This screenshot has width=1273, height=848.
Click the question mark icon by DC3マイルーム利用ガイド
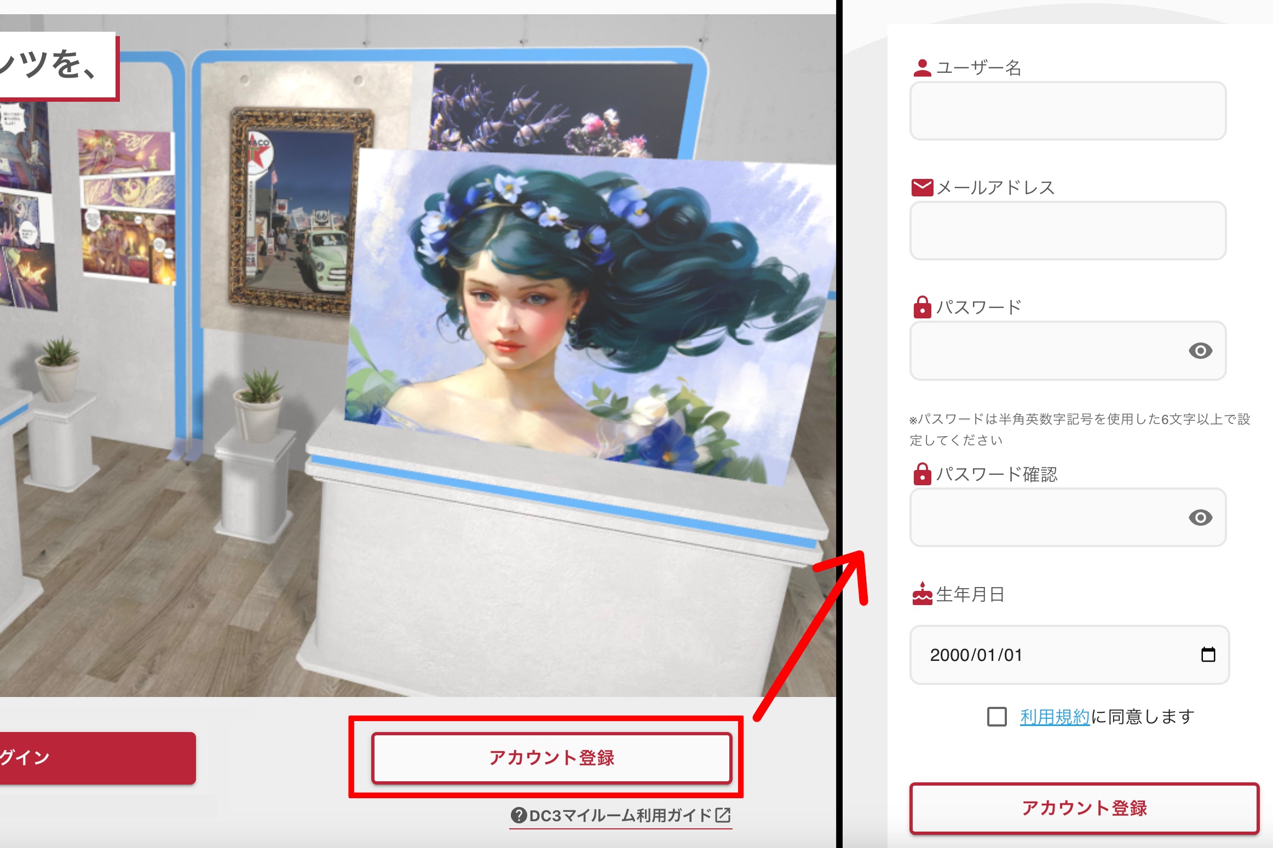518,815
